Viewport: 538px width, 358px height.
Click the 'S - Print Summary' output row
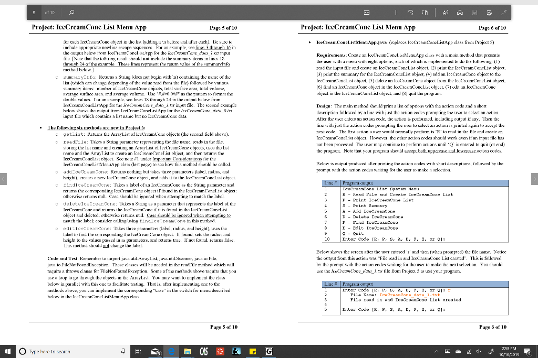365,205
